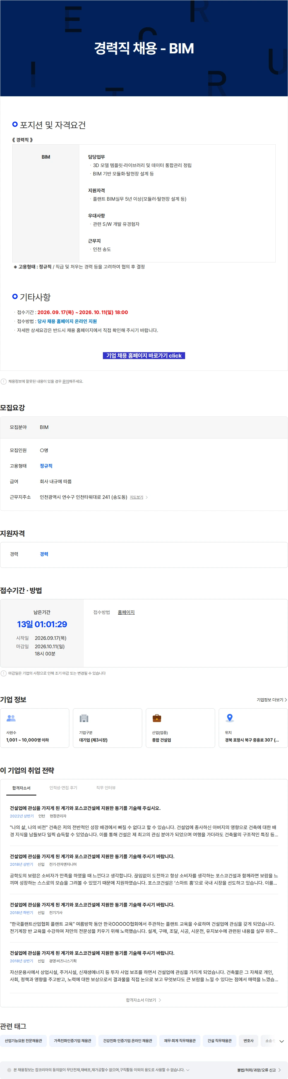The width and height of the screenshot is (288, 1079).
Task: Click the chevron in 합격자소서 더보기
Action: [160, 1000]
